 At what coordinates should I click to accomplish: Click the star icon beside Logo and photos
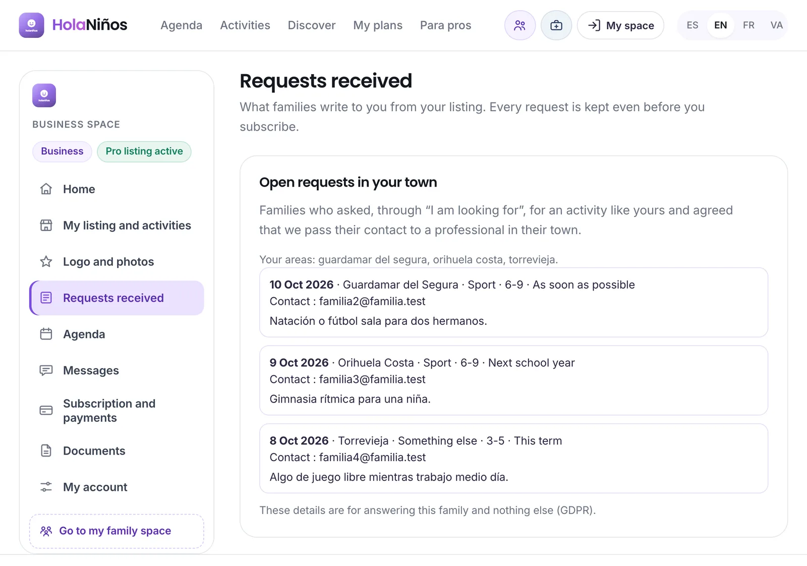(x=46, y=262)
